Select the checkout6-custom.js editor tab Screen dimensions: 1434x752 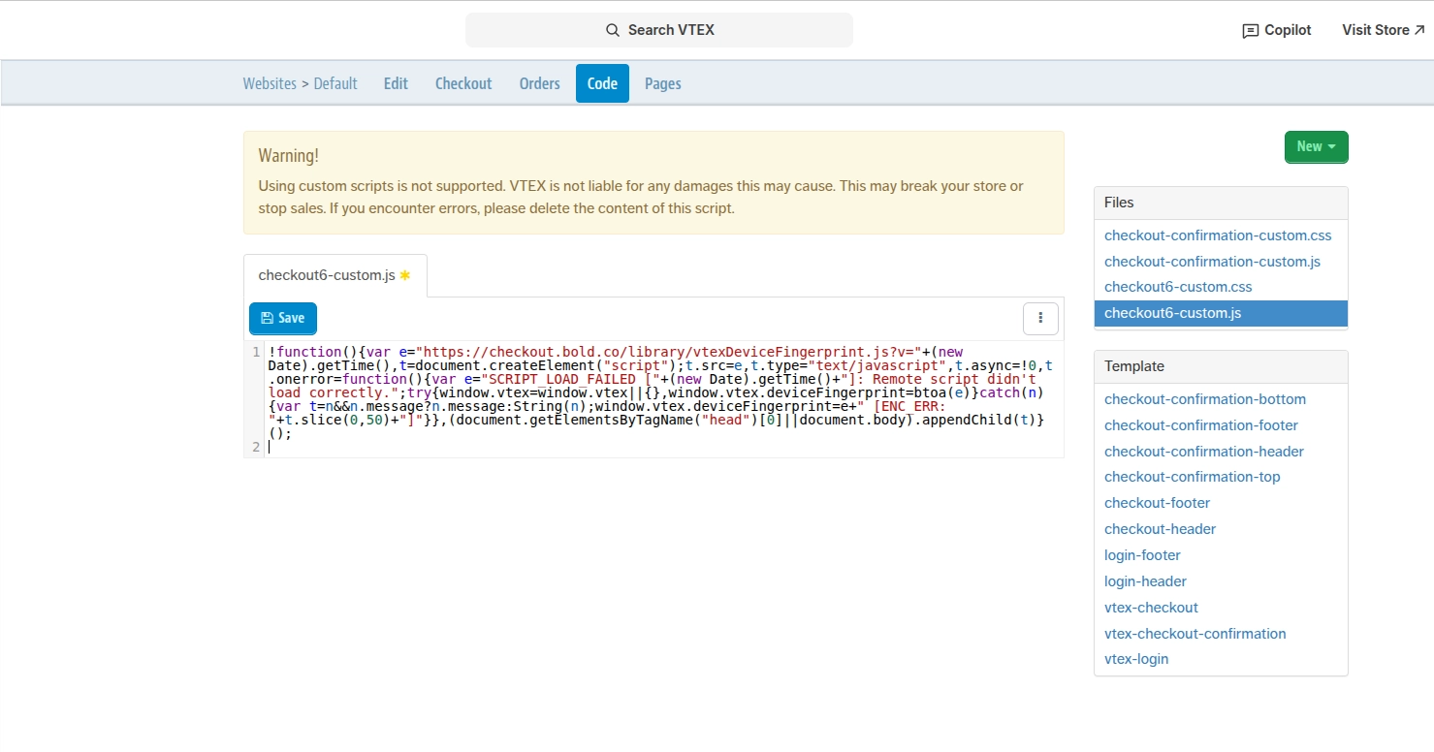(335, 275)
